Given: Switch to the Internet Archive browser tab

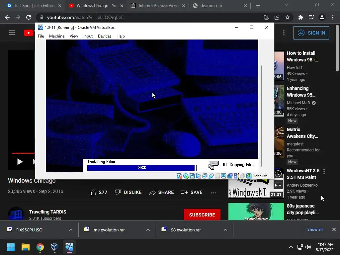Looking at the screenshot, I should (x=158, y=6).
